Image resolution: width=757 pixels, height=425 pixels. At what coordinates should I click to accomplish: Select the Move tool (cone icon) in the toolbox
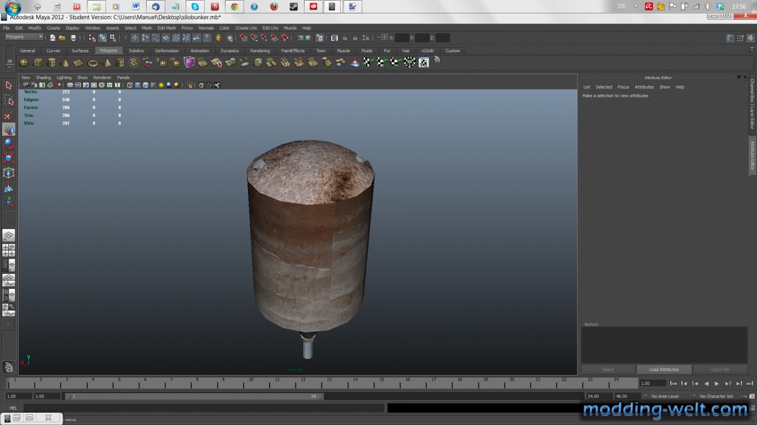click(9, 129)
